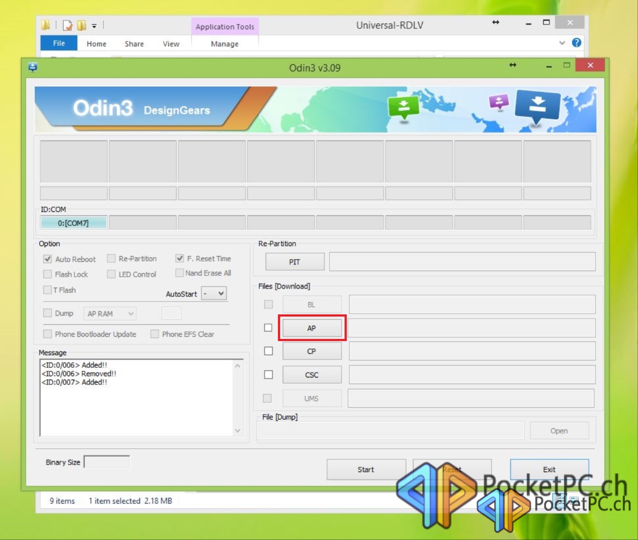Switch to the View ribbon tab

click(171, 44)
